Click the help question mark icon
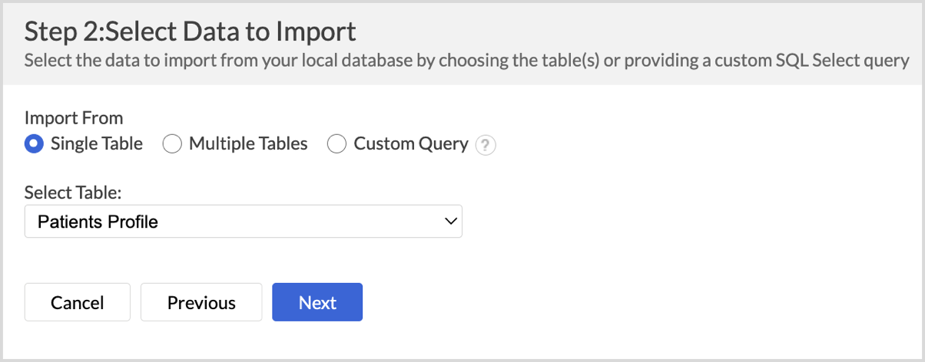925x362 pixels. [x=486, y=145]
